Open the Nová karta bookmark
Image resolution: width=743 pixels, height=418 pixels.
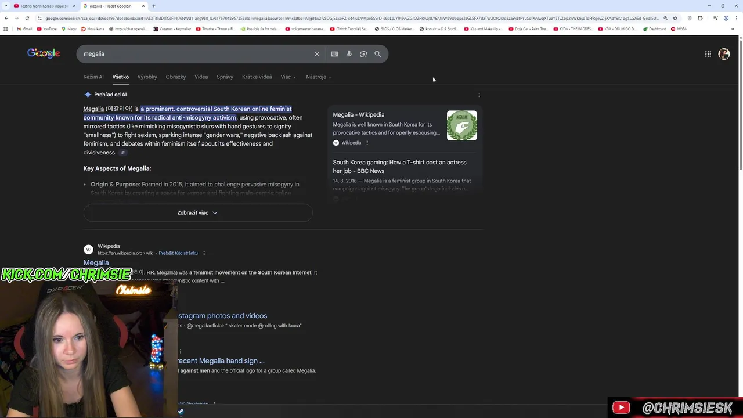[x=92, y=29]
